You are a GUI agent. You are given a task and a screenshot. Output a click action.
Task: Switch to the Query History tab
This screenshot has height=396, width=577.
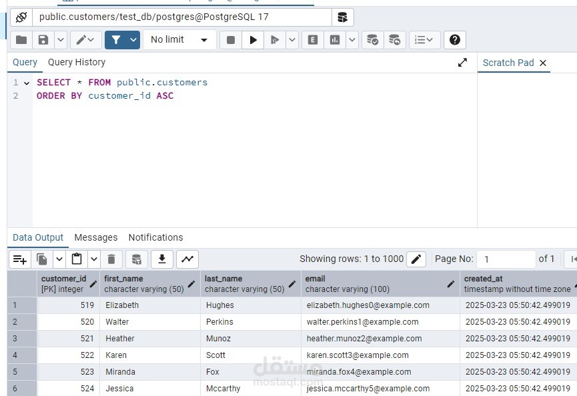click(77, 62)
